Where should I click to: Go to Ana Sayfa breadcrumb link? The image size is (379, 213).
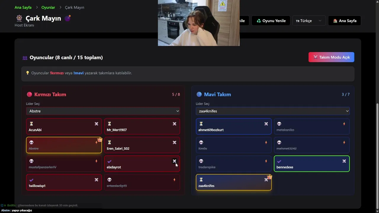(x=23, y=7)
